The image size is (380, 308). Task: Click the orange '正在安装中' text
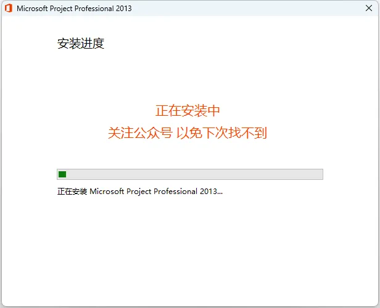point(188,111)
